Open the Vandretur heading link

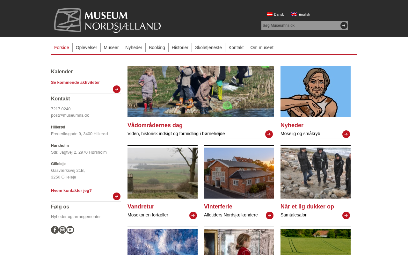141,207
